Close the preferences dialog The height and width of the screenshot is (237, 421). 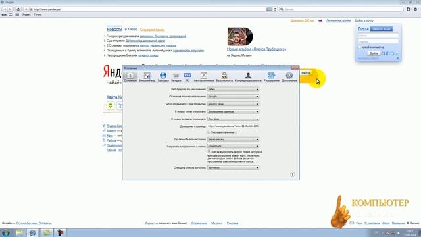pos(295,68)
